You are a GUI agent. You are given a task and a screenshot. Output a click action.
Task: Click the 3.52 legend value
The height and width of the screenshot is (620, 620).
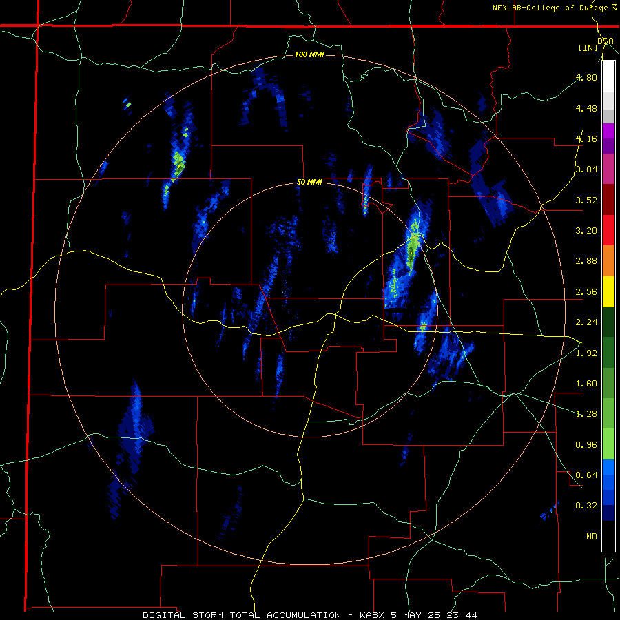[x=586, y=200]
